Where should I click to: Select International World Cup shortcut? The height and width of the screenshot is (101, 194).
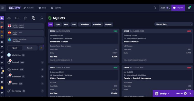(25, 40)
